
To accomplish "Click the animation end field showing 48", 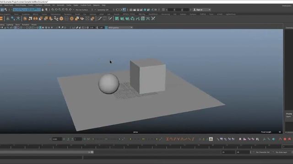I will [243, 152].
